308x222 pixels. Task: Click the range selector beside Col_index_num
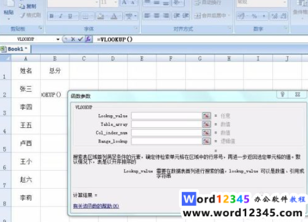coord(206,133)
